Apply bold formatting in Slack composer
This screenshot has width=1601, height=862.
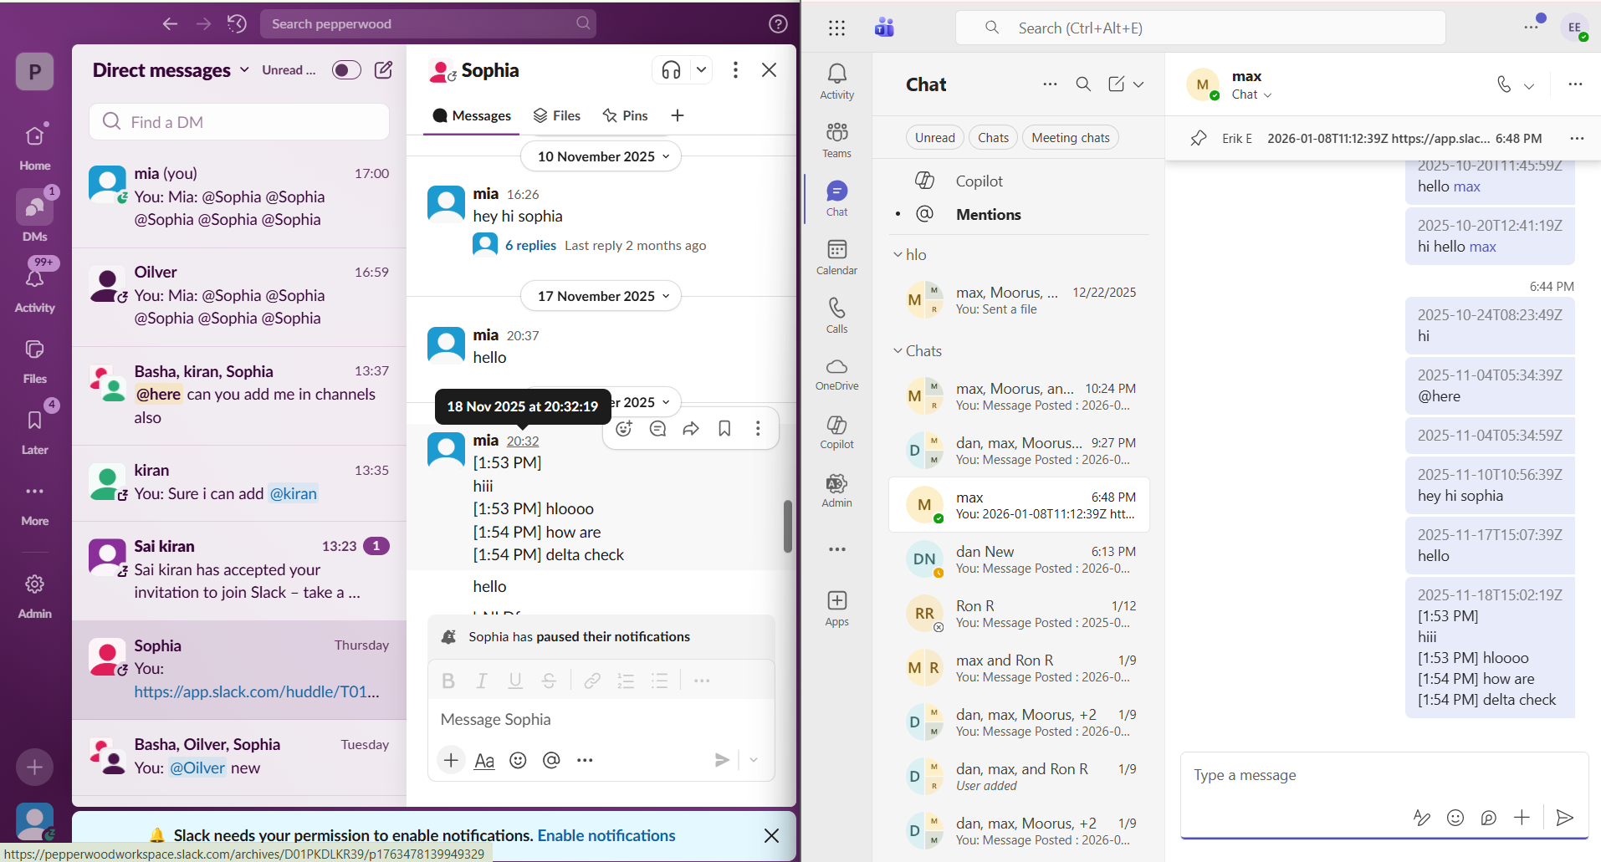pyautogui.click(x=448, y=681)
